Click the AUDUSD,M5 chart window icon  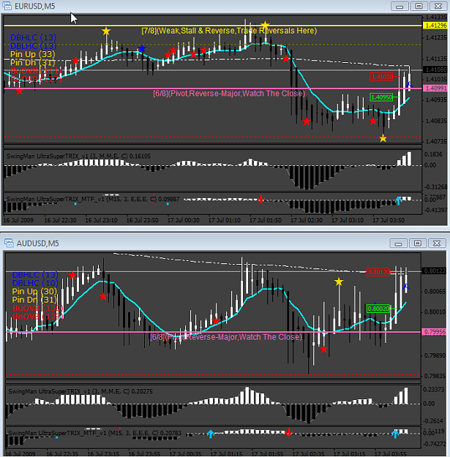pos(9,243)
